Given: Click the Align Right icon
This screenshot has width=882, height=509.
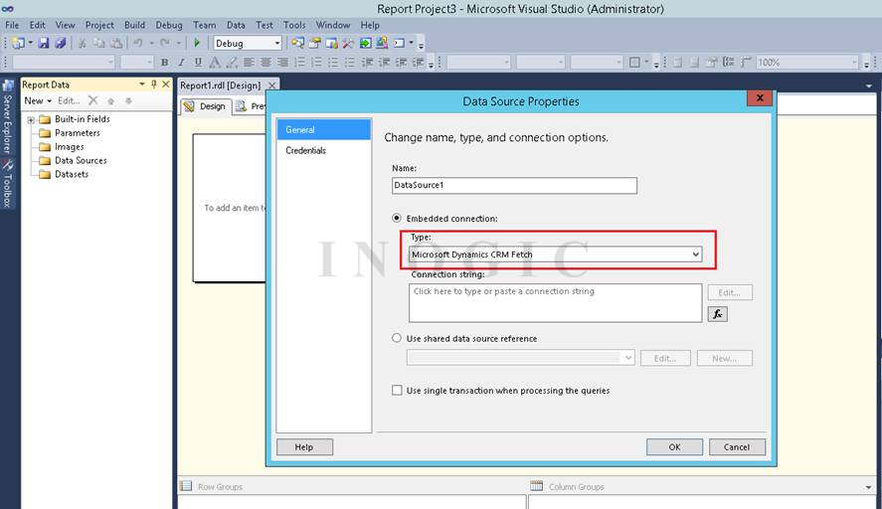Looking at the screenshot, I should coord(282,63).
